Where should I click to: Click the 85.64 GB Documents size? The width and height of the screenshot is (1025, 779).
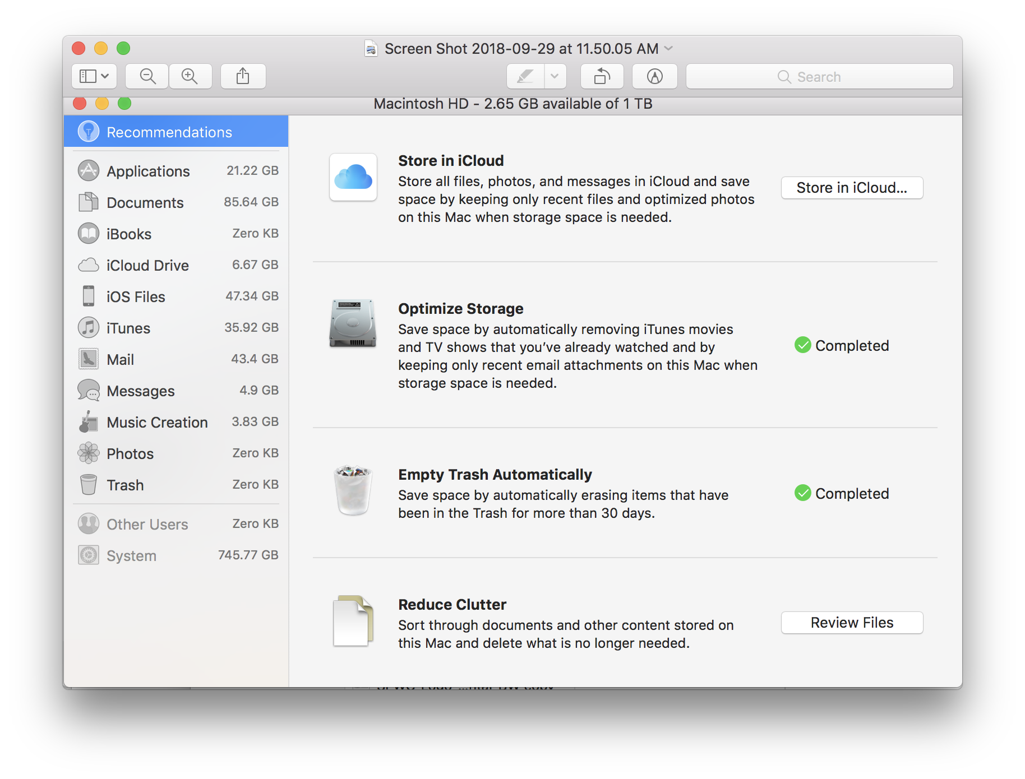pyautogui.click(x=251, y=202)
